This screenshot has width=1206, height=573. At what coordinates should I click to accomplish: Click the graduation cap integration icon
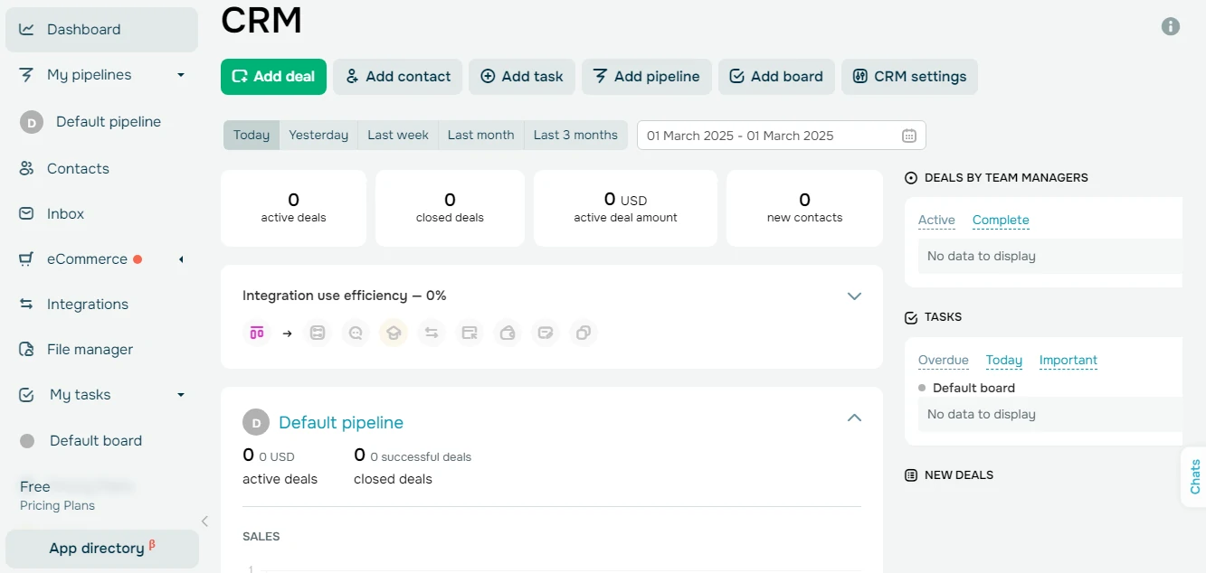pyautogui.click(x=394, y=333)
